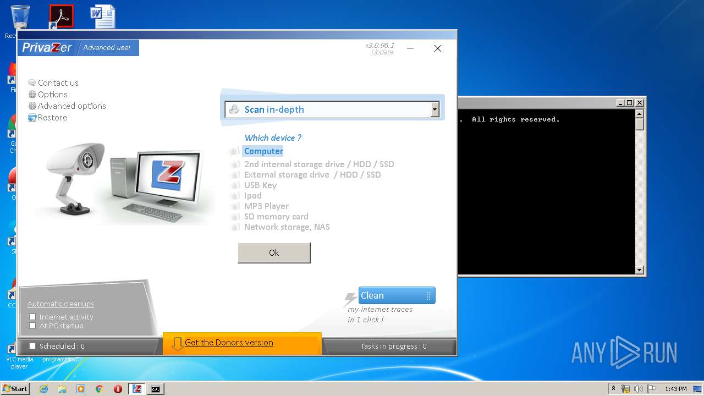Open the Word document desktop icon
704x396 pixels.
[103, 16]
